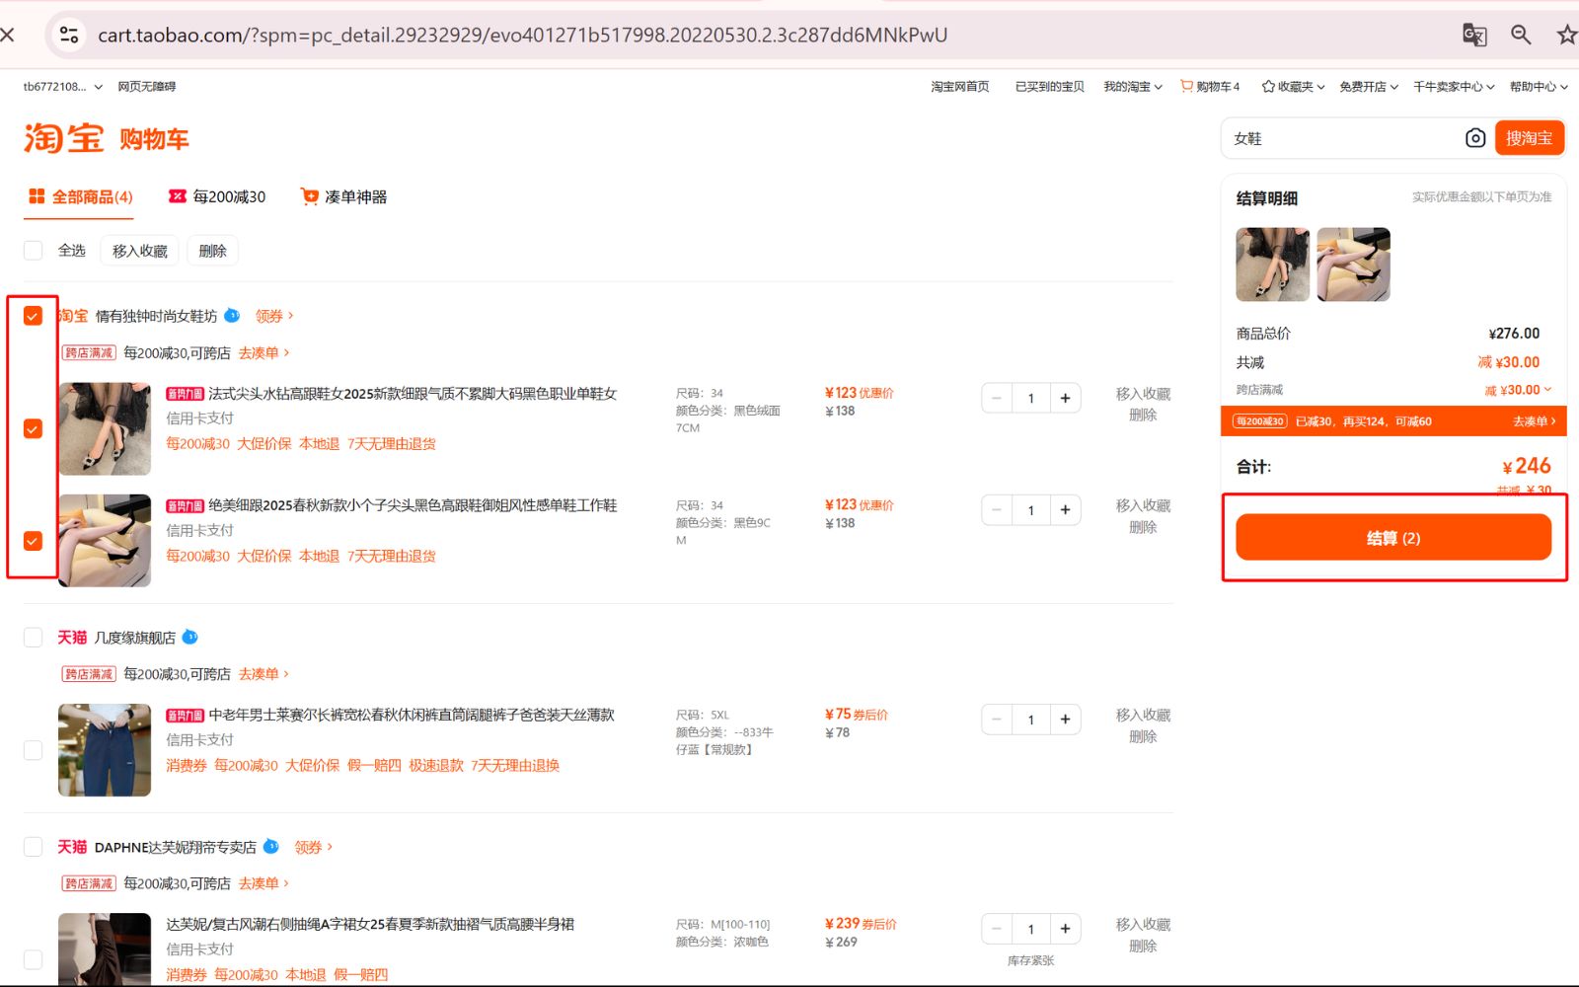This screenshot has width=1579, height=987.
Task: Click second shoe thumbnail in 结算明细 panel
Action: pyautogui.click(x=1353, y=265)
